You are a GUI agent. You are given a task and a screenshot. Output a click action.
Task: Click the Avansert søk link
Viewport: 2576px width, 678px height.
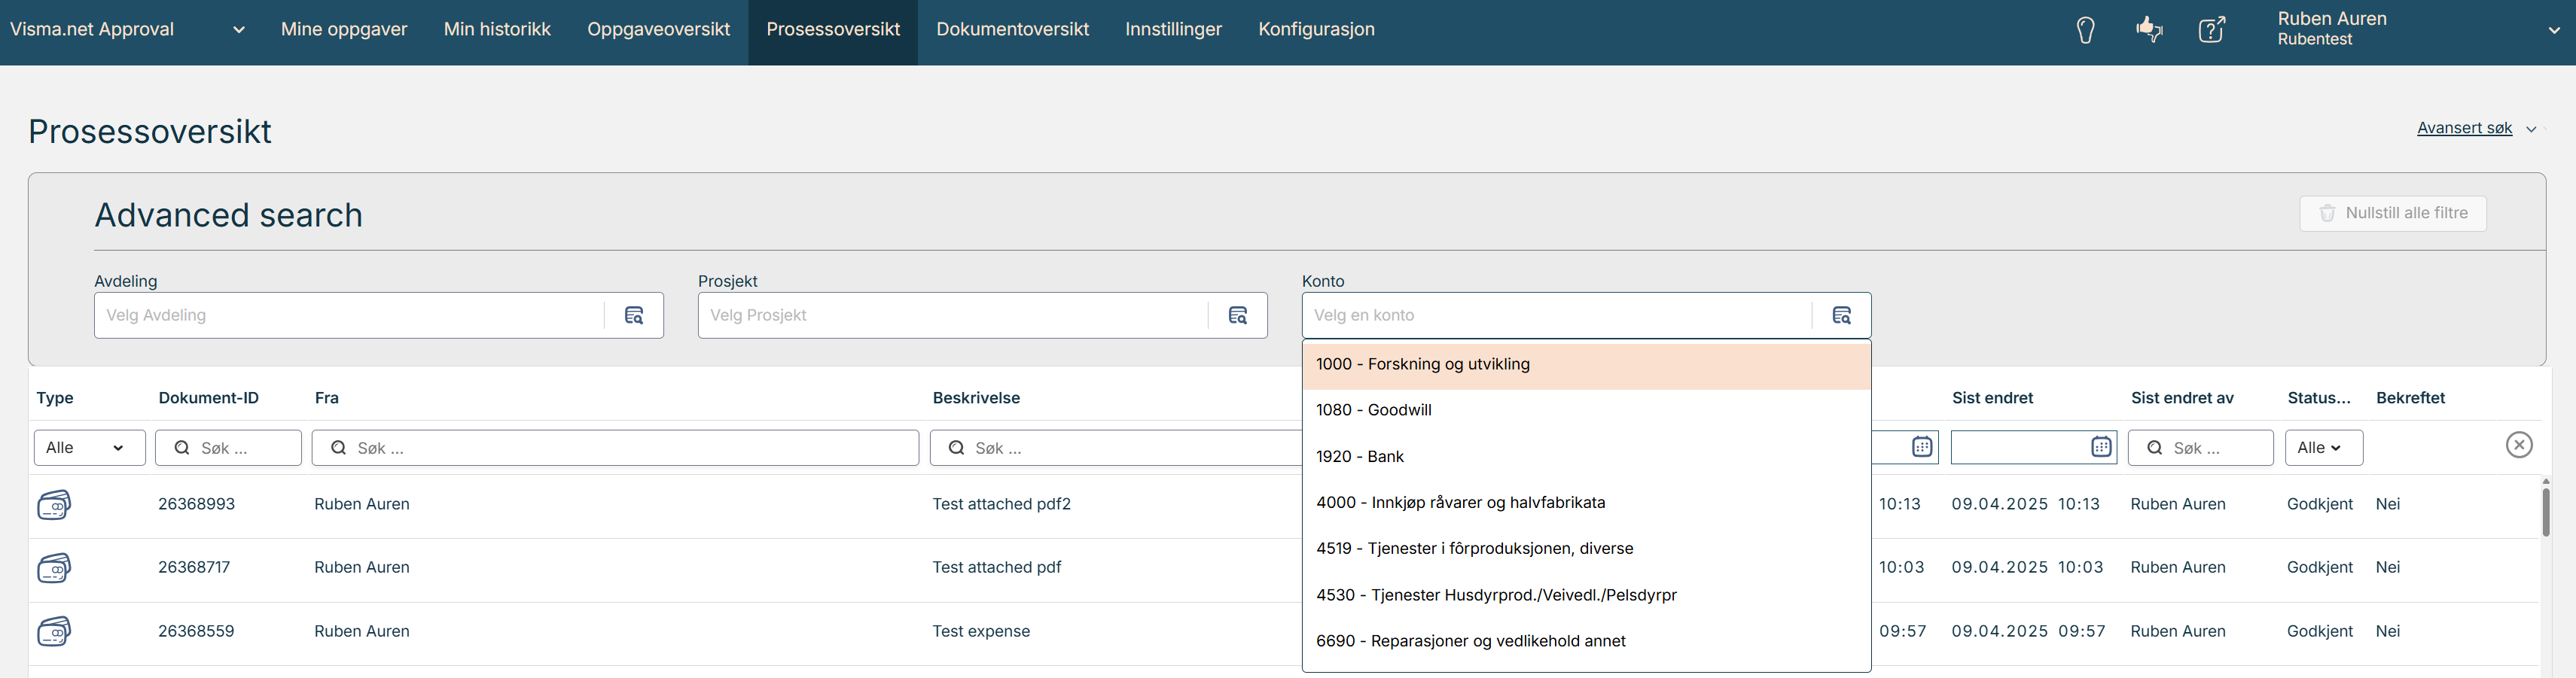[x=2464, y=128]
